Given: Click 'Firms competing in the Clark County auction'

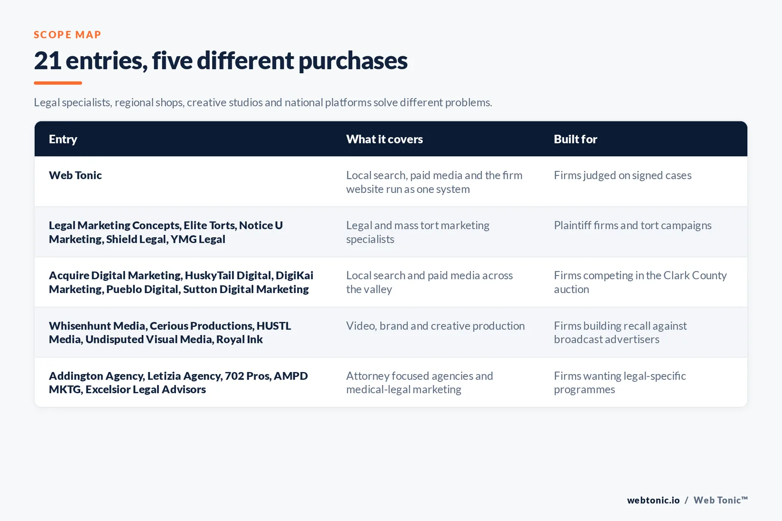Looking at the screenshot, I should point(640,282).
